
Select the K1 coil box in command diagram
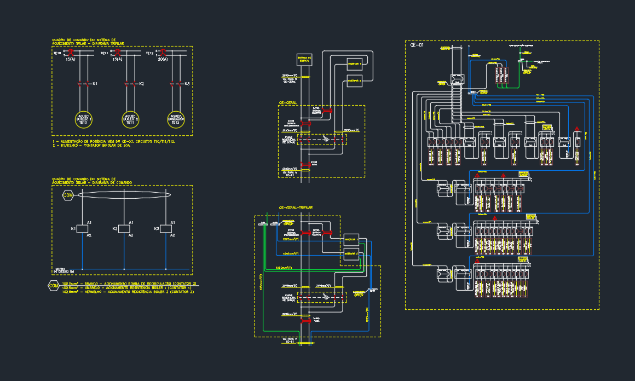[x=81, y=229]
